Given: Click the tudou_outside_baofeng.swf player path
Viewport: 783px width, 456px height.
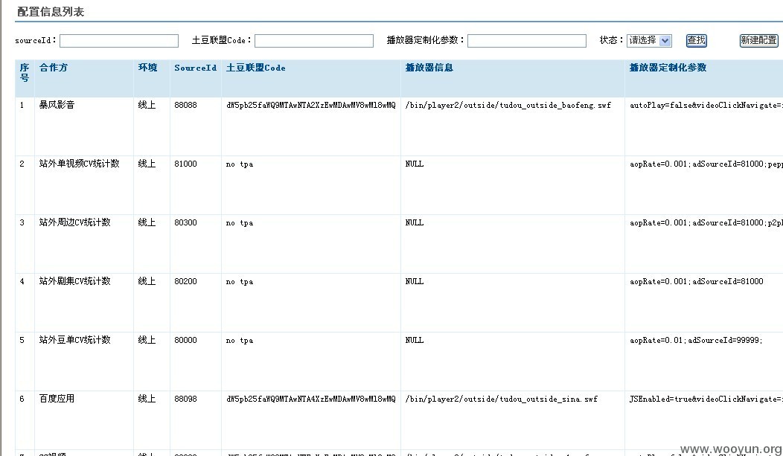Looking at the screenshot, I should click(508, 105).
